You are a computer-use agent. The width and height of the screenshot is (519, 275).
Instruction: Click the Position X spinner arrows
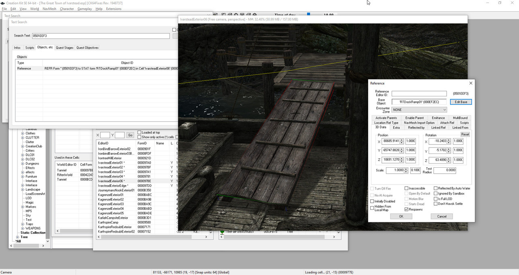tap(401, 141)
